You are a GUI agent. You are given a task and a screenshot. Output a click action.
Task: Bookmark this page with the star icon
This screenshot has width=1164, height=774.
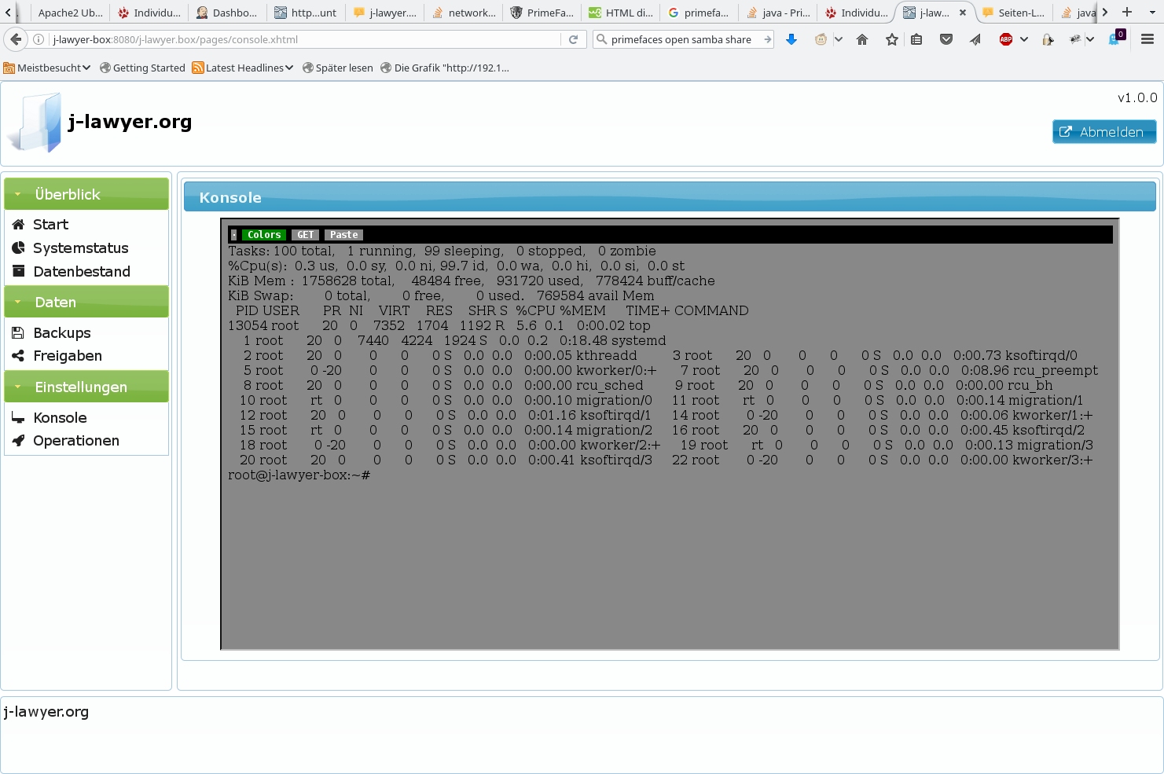[x=892, y=39]
